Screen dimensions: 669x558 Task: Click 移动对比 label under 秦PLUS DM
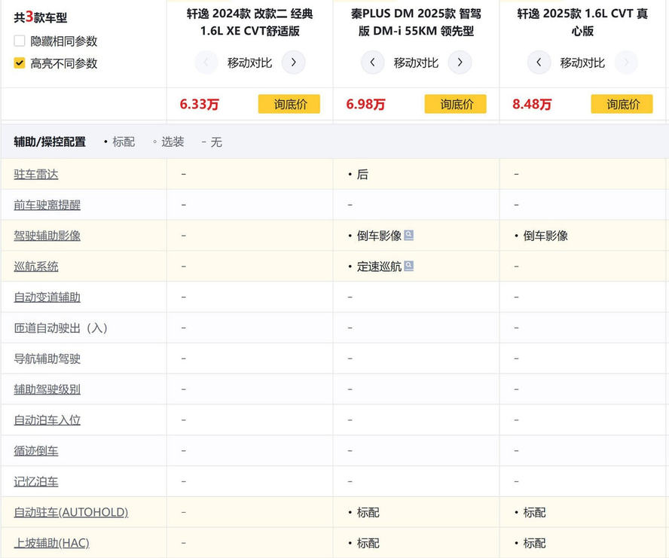pyautogui.click(x=416, y=63)
